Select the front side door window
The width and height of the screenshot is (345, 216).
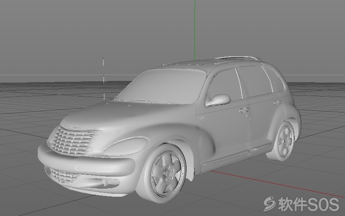tap(226, 86)
